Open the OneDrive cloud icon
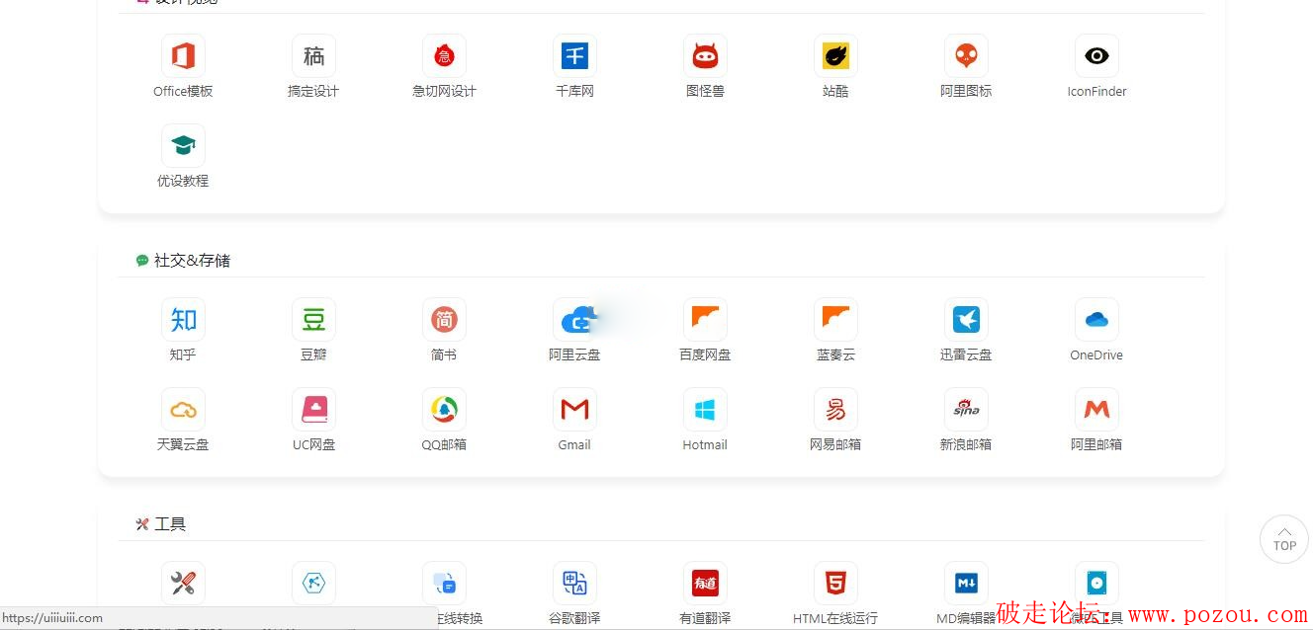 1096,320
